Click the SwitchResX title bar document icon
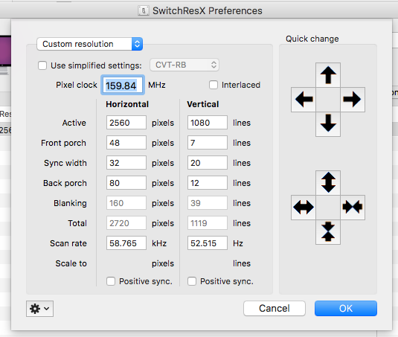This screenshot has height=337, width=398. (x=144, y=10)
